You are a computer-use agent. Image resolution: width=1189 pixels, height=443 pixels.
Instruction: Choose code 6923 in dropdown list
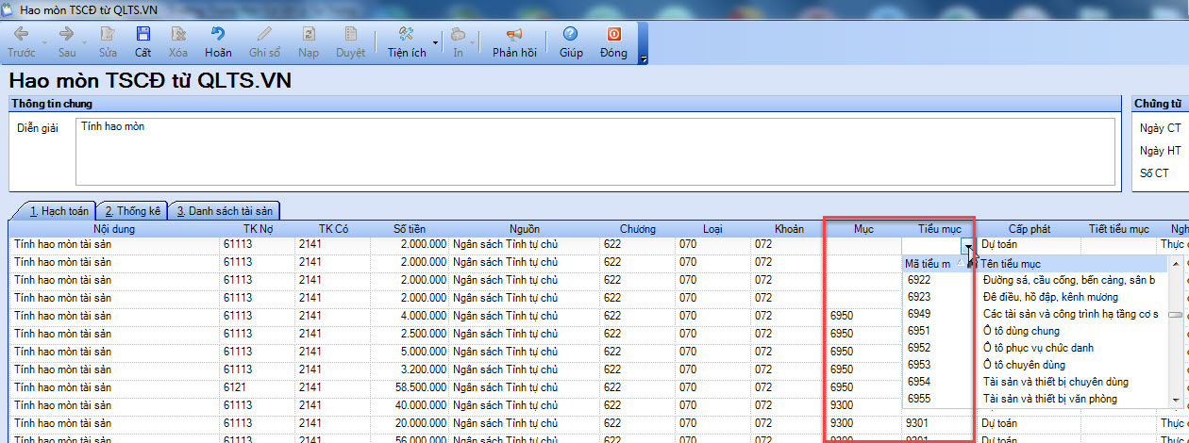(x=919, y=297)
